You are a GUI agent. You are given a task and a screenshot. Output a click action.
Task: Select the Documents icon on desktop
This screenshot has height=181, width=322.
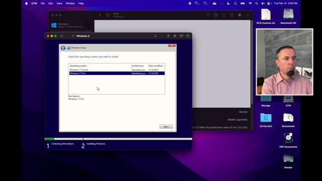pos(288,120)
